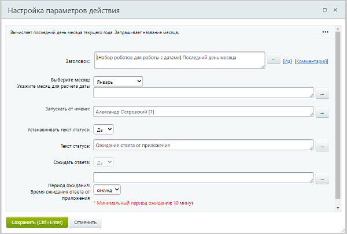Viewport: 347px width, 234px height.
Task: Click the Выберите месяц label
Action: 71,80
